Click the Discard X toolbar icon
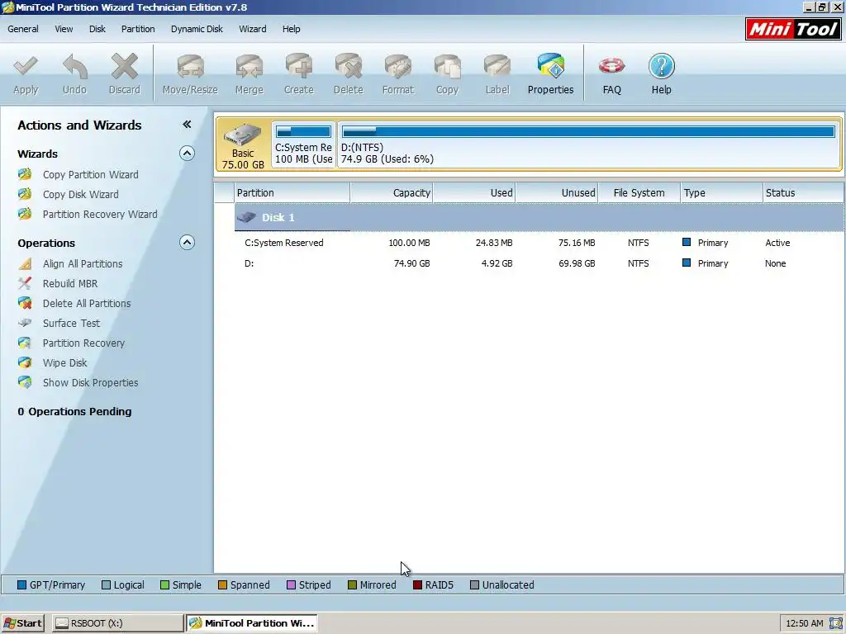846x634 pixels. [x=125, y=67]
